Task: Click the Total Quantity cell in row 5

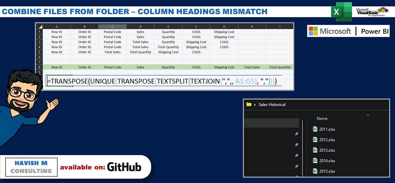Action: click(x=140, y=52)
